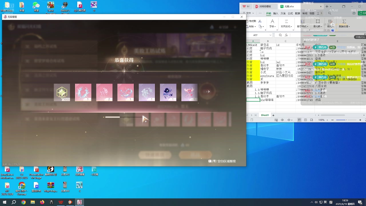Show more rewards with the arrow button

208,92
